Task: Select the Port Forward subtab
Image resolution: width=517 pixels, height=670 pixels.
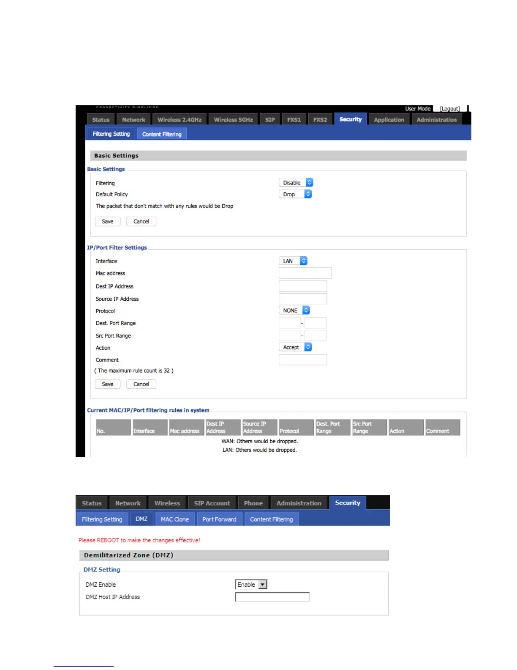Action: click(x=219, y=519)
